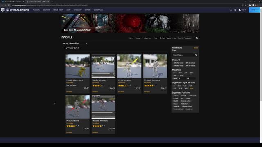Open the PN GunAndSword product thumbnail

[x=77, y=107]
